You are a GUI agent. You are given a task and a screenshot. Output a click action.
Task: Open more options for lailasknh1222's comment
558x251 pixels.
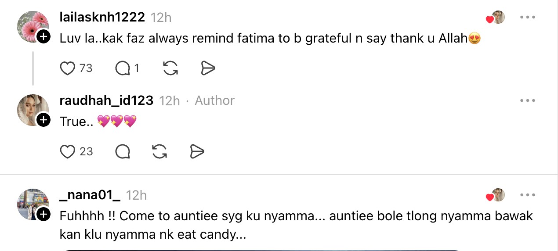[527, 17]
